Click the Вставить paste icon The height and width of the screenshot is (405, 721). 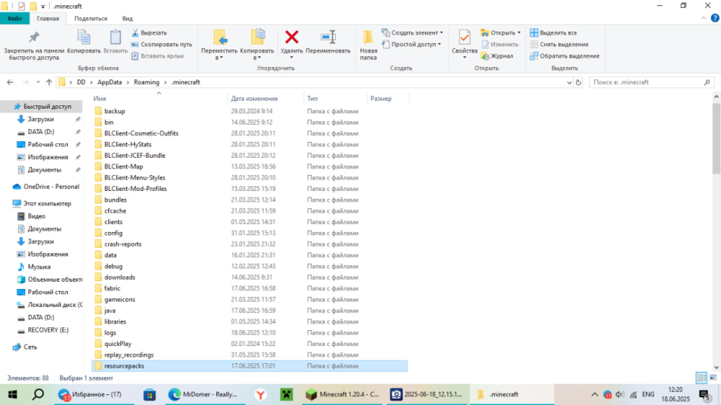point(115,42)
